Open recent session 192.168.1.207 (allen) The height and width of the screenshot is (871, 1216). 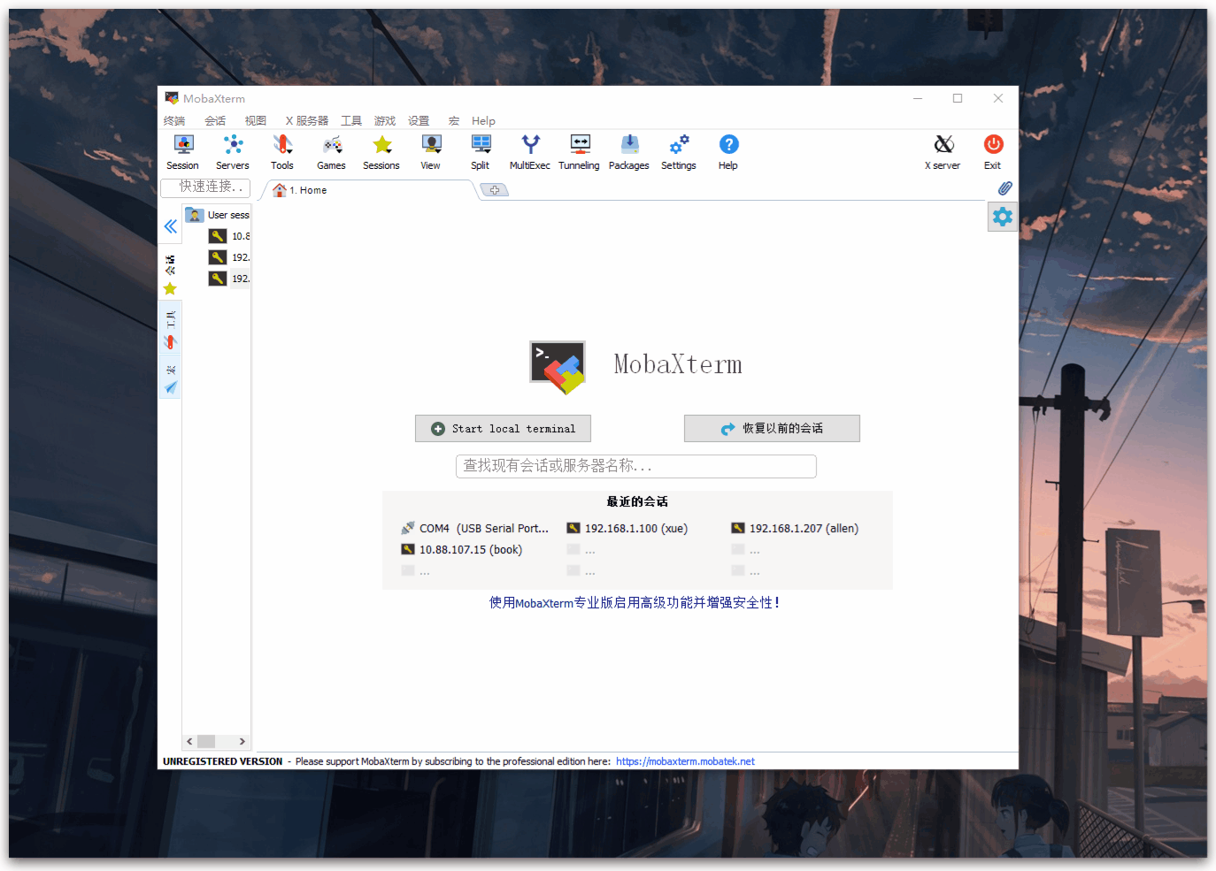(795, 529)
